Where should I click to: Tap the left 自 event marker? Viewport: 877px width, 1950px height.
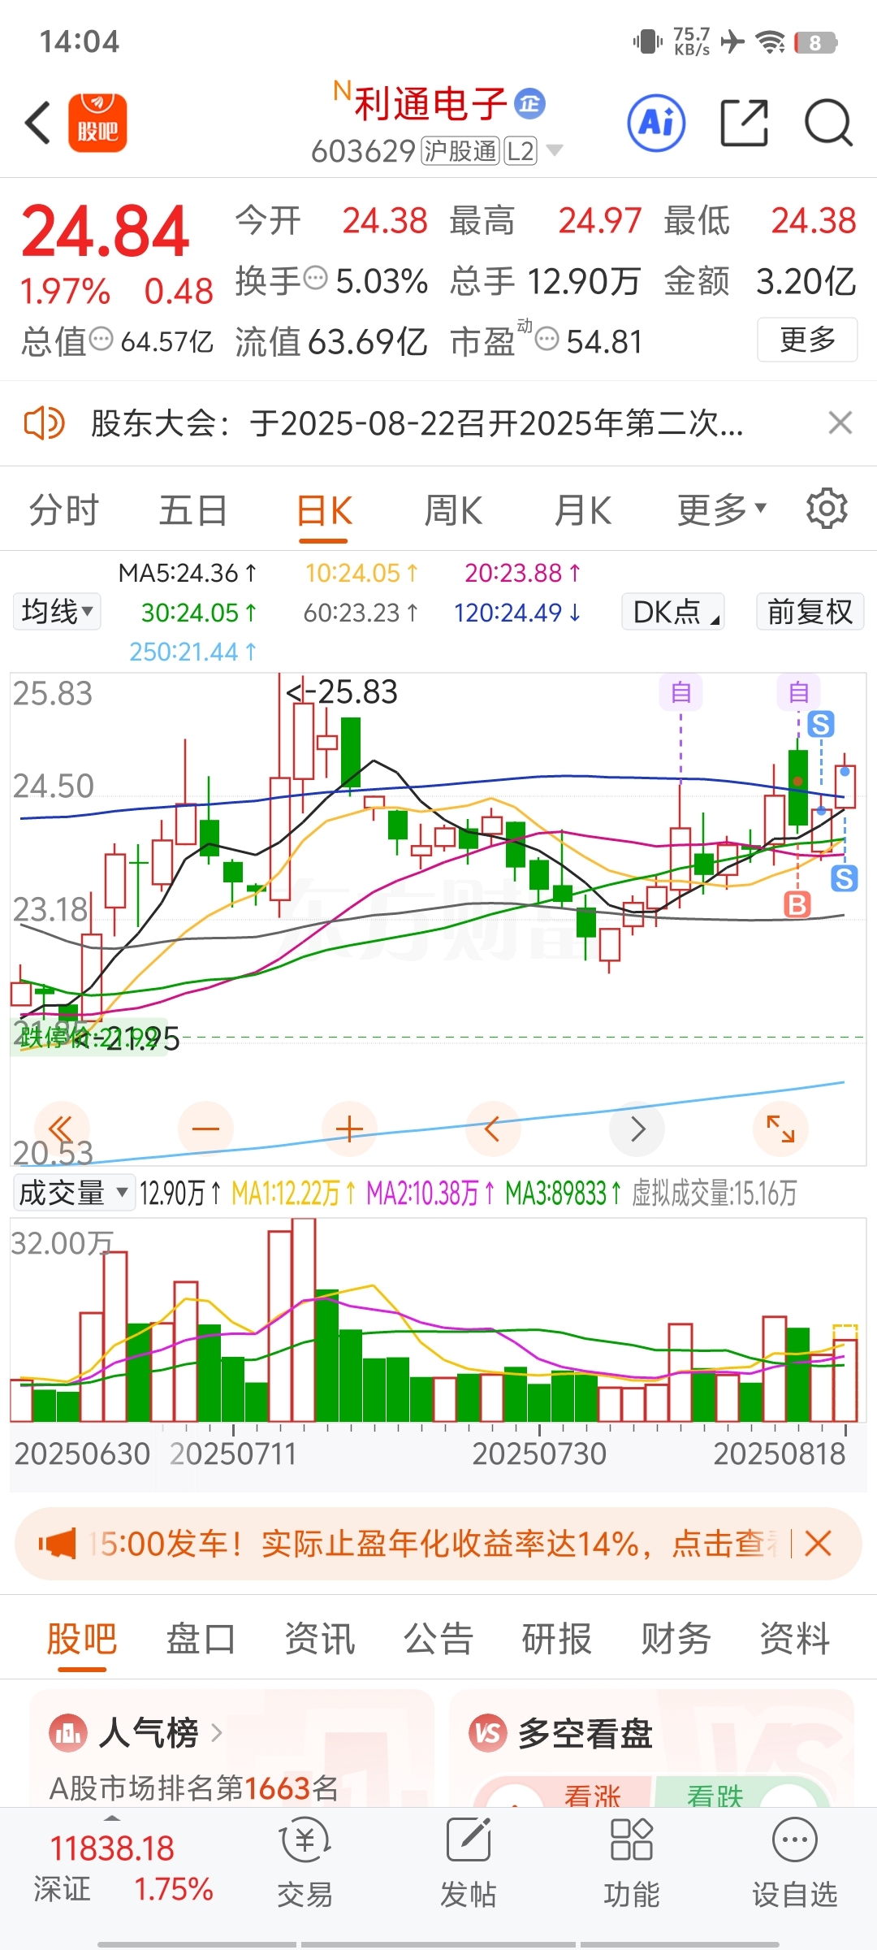(680, 693)
